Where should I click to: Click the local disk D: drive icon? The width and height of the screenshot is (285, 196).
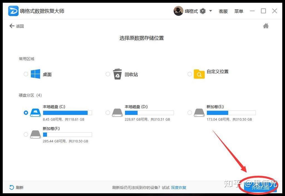point(117,113)
